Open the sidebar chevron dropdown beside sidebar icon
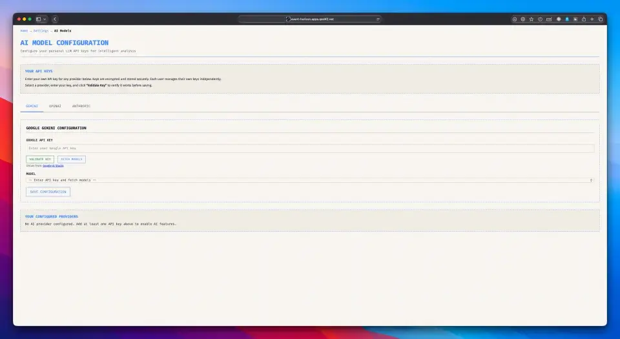The height and width of the screenshot is (339, 620). 45,19
